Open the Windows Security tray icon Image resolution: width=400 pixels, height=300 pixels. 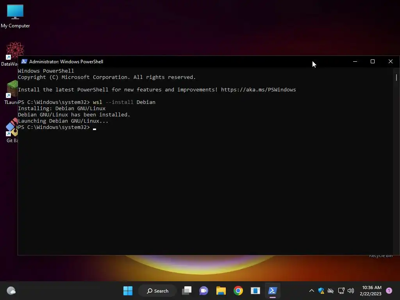coord(321,291)
